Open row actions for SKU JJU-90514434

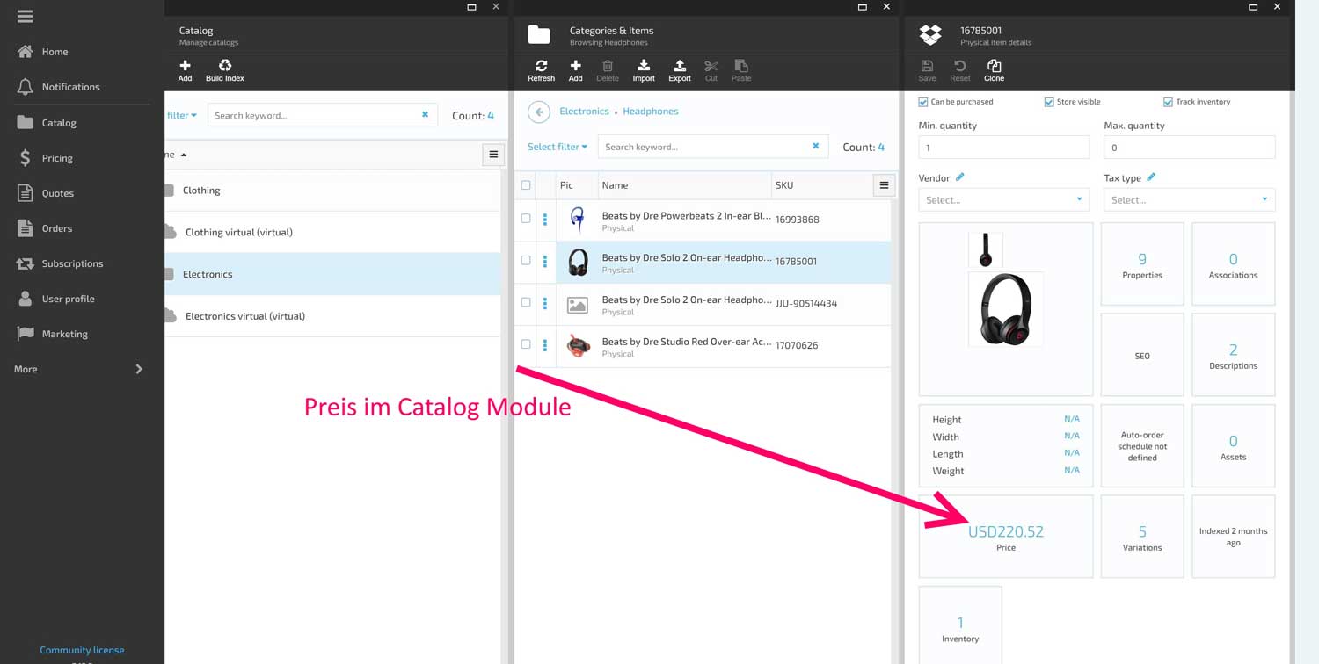pyautogui.click(x=545, y=303)
